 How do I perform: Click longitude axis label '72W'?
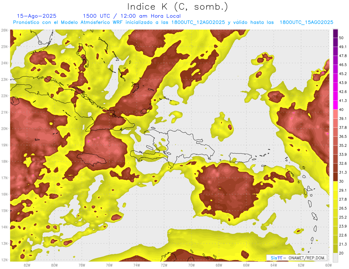[x=164, y=265]
